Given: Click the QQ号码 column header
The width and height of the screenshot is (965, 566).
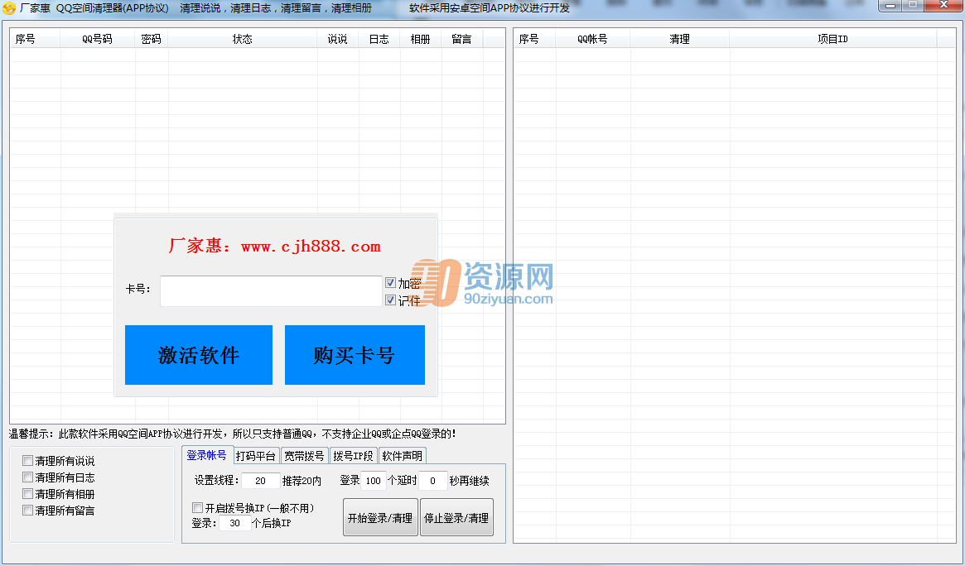Looking at the screenshot, I should (97, 39).
